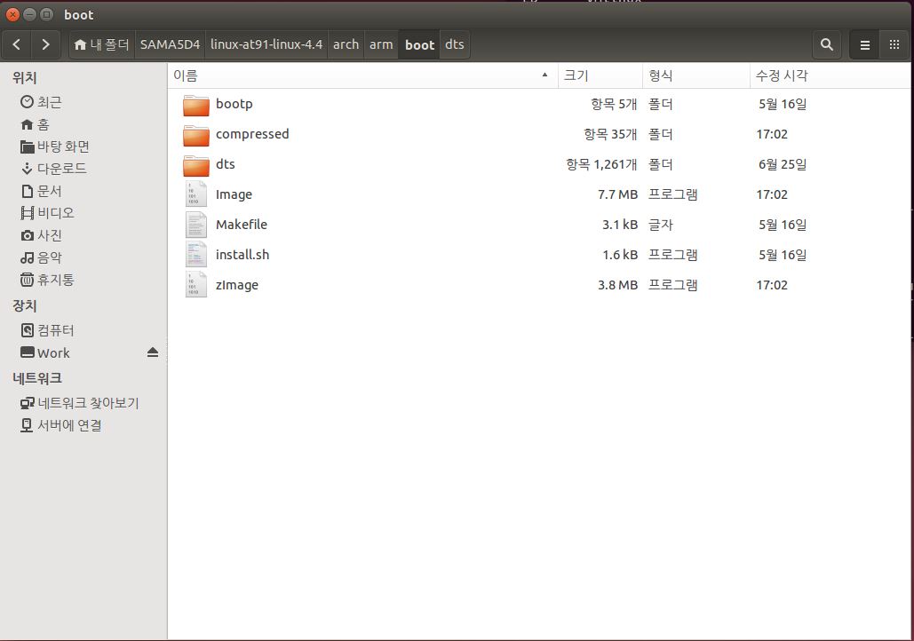This screenshot has width=914, height=641.
Task: Open 네트워크 찾아보기 in sidebar
Action: pyautogui.click(x=87, y=403)
